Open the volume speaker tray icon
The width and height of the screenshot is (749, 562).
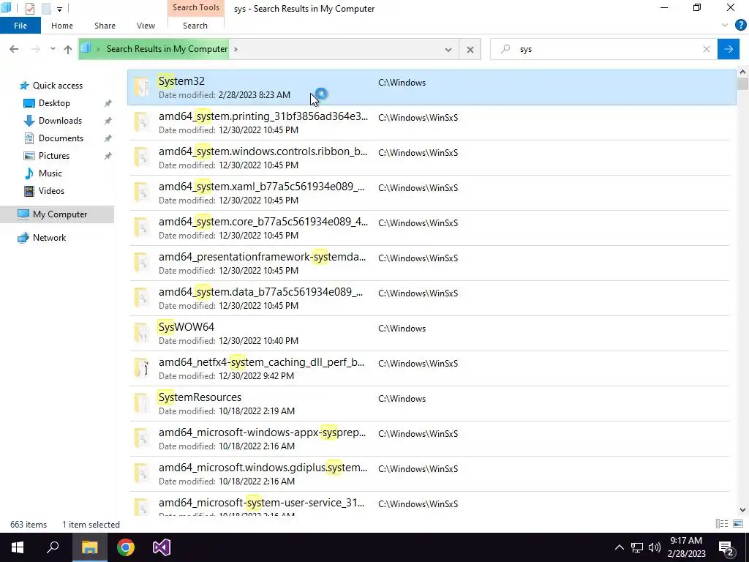pos(655,547)
